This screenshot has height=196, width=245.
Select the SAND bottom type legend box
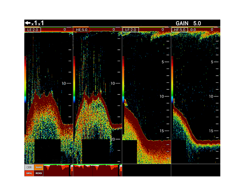pyautogui.click(x=38, y=167)
